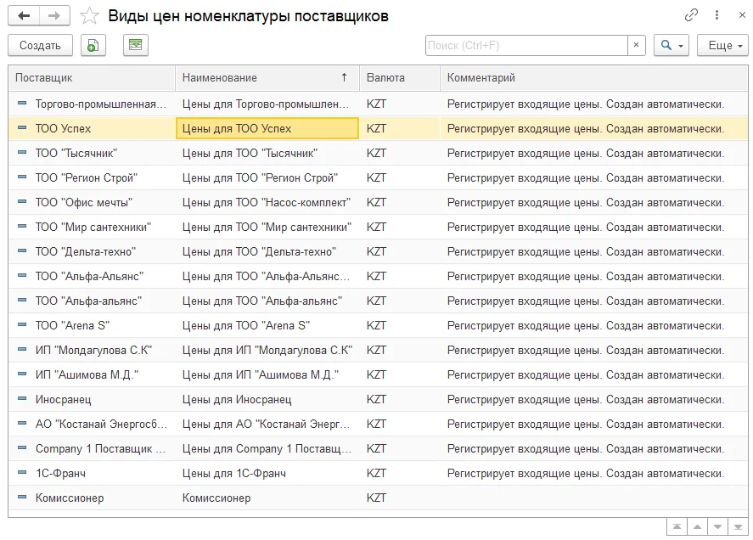This screenshot has height=540, width=753.
Task: Select supplier ТОО "Мир сантехники"
Action: tap(93, 227)
